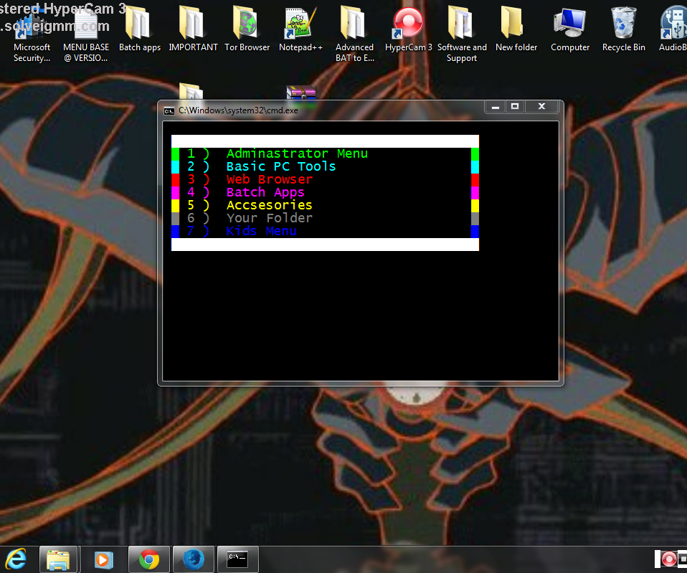Launch Firefox from the taskbar
This screenshot has width=687, height=573.
pos(193,559)
